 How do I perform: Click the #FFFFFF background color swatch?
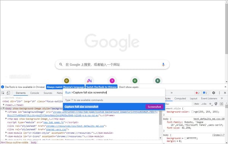point(185,138)
